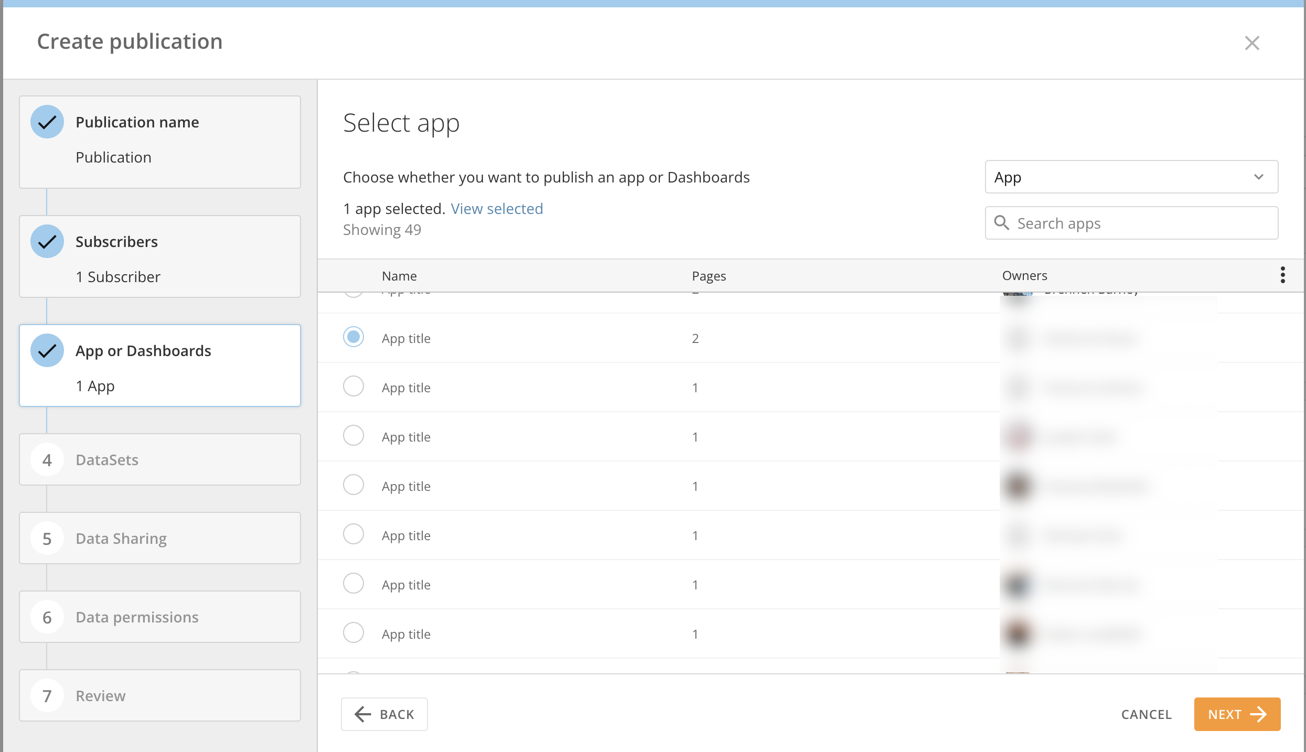Focus the Search apps field
Image resolution: width=1306 pixels, height=752 pixels.
[1131, 223]
